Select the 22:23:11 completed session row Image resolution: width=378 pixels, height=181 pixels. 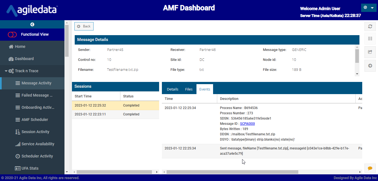coord(115,114)
